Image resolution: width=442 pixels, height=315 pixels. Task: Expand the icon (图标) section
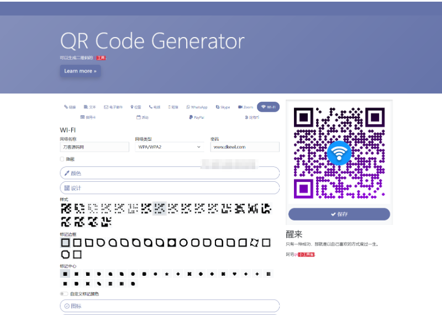tap(170, 306)
